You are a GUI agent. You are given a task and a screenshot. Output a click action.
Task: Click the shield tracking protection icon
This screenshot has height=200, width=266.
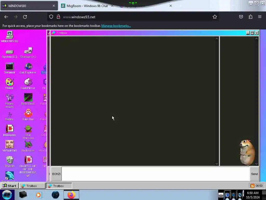[51, 17]
